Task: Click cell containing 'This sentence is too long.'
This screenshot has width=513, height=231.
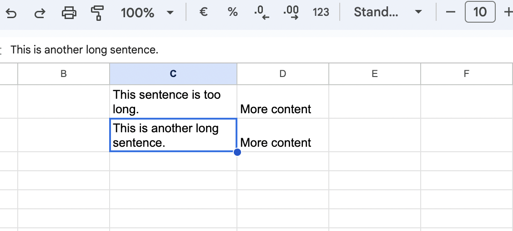Action: (x=173, y=101)
